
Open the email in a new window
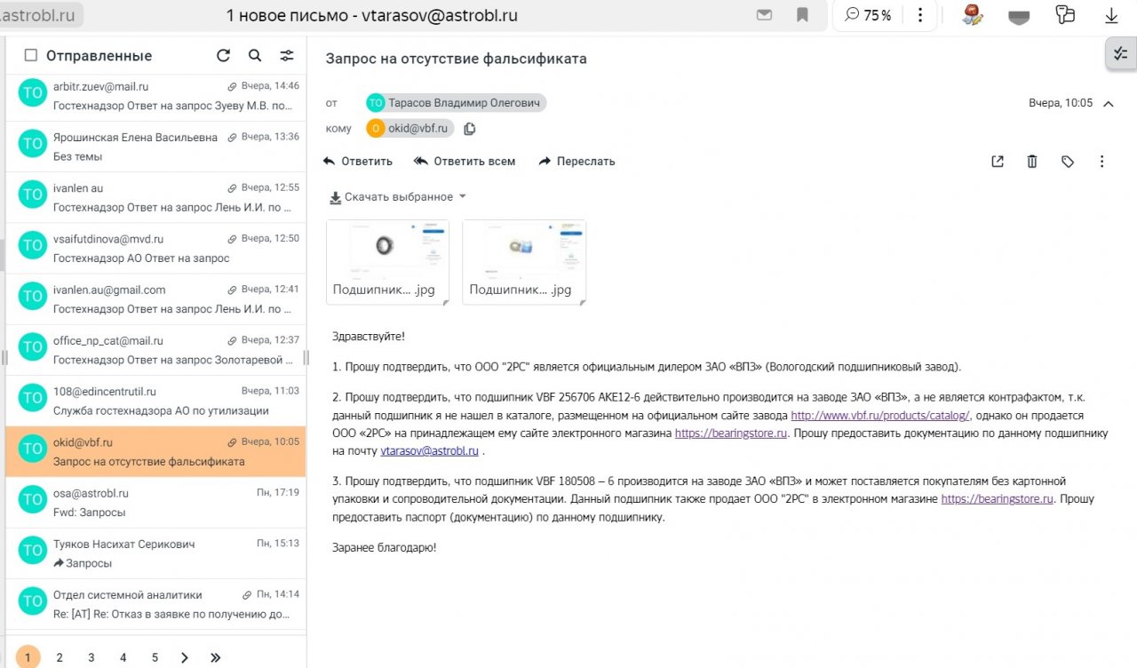click(998, 162)
